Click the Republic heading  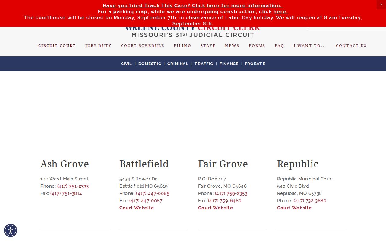click(298, 164)
